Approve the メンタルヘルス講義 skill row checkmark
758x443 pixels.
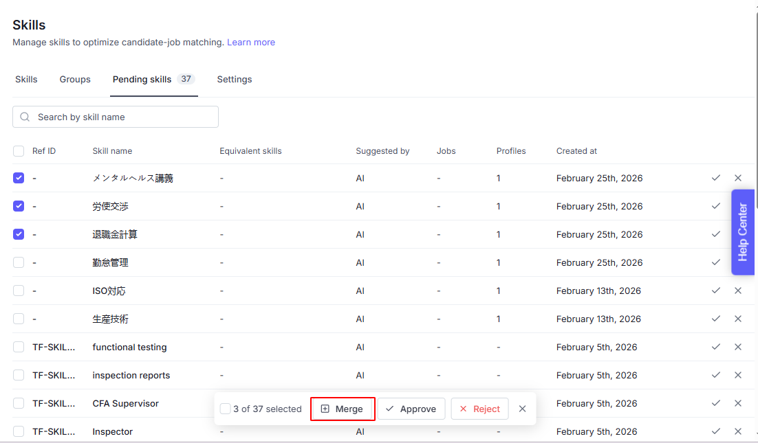click(x=716, y=178)
